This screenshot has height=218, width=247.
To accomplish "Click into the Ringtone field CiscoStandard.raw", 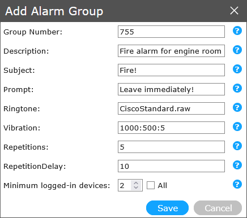I will (x=171, y=108).
